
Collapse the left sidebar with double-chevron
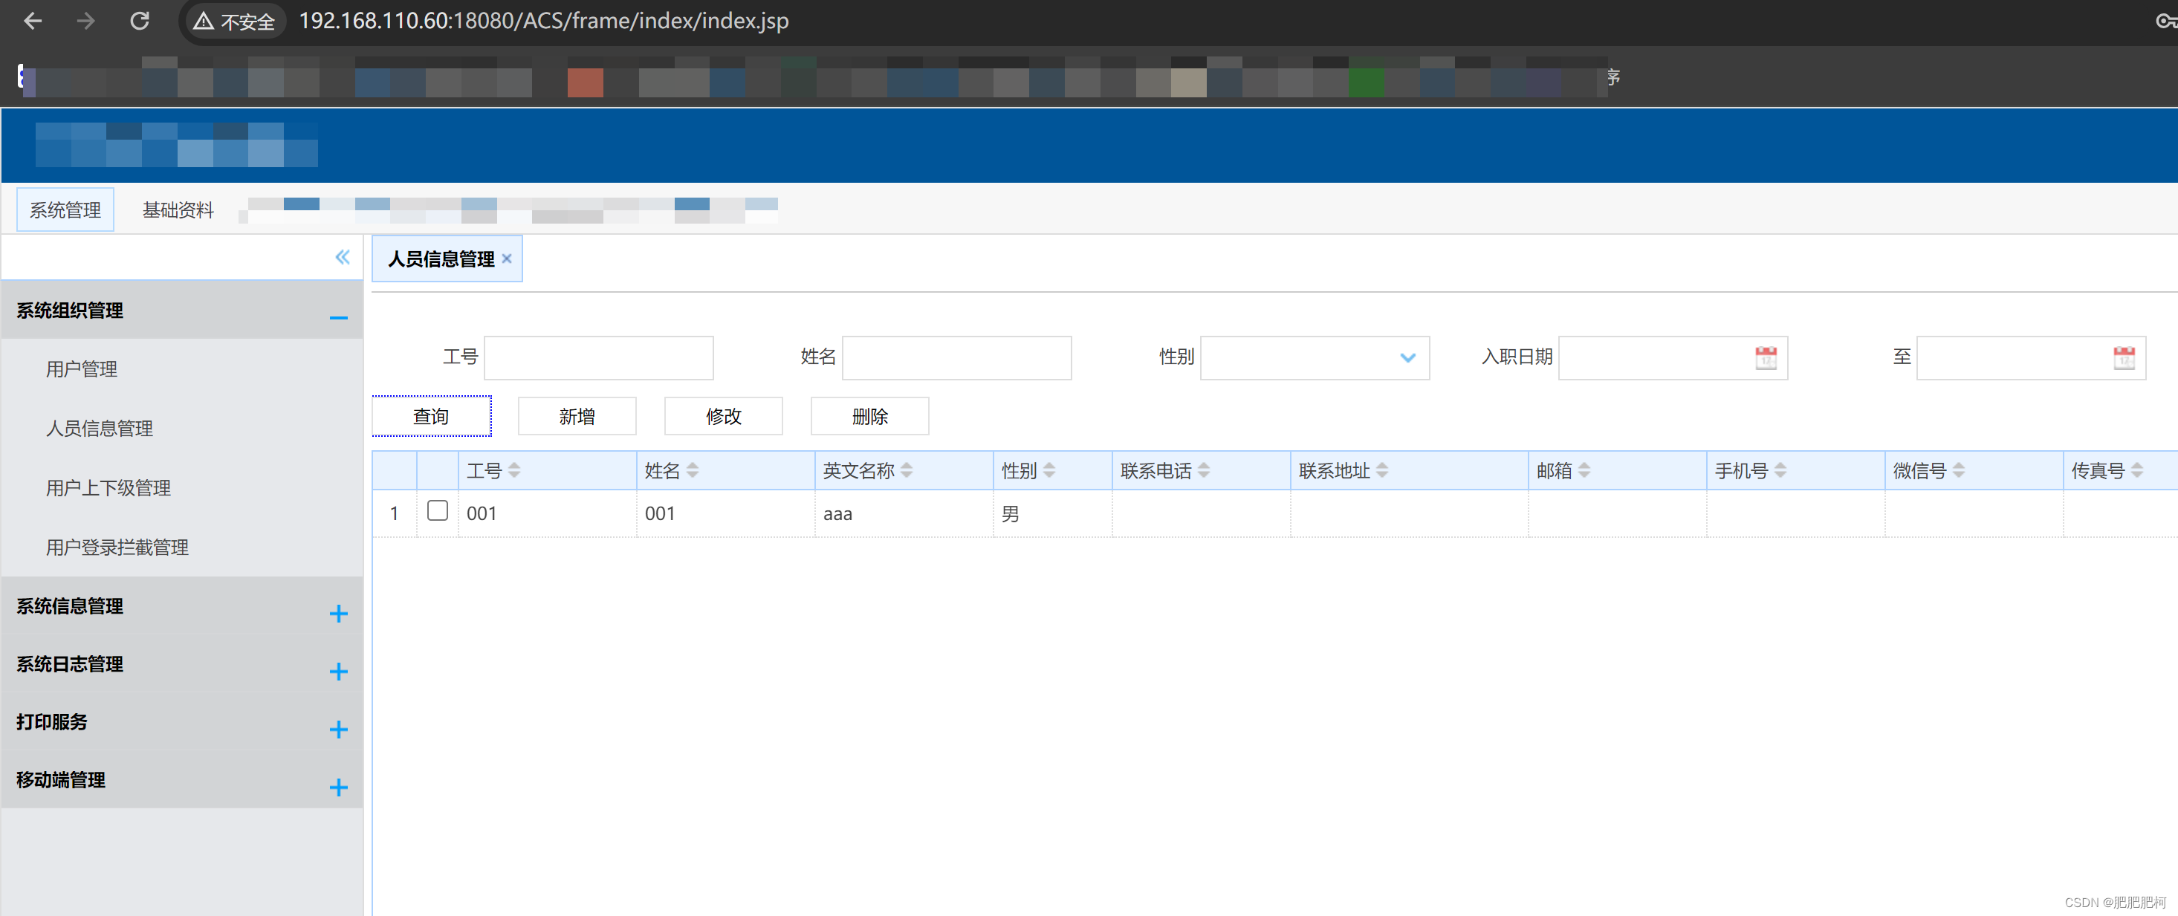(x=343, y=257)
